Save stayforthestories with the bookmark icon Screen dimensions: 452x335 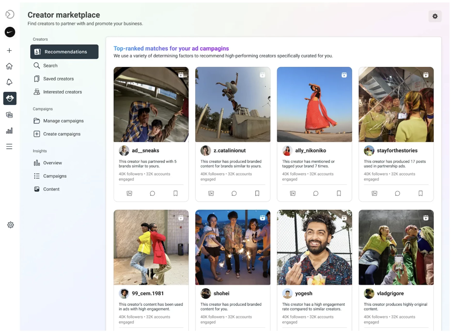[420, 193]
